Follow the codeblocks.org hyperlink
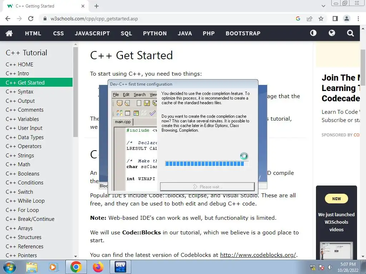366x274 pixels. pyautogui.click(x=258, y=255)
